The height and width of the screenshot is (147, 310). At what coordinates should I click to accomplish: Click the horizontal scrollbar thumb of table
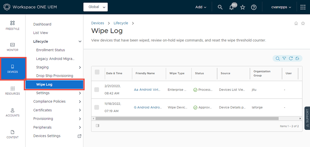[187, 119]
